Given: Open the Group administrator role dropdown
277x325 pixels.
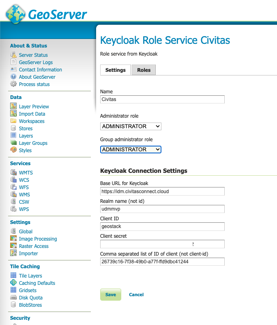Looking at the screenshot, I should pyautogui.click(x=131, y=149).
